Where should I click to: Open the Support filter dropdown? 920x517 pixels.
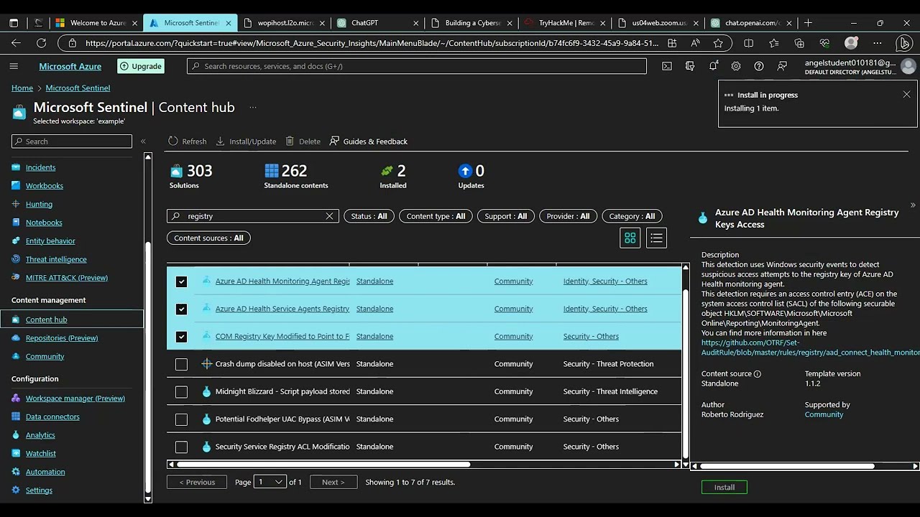(x=506, y=216)
